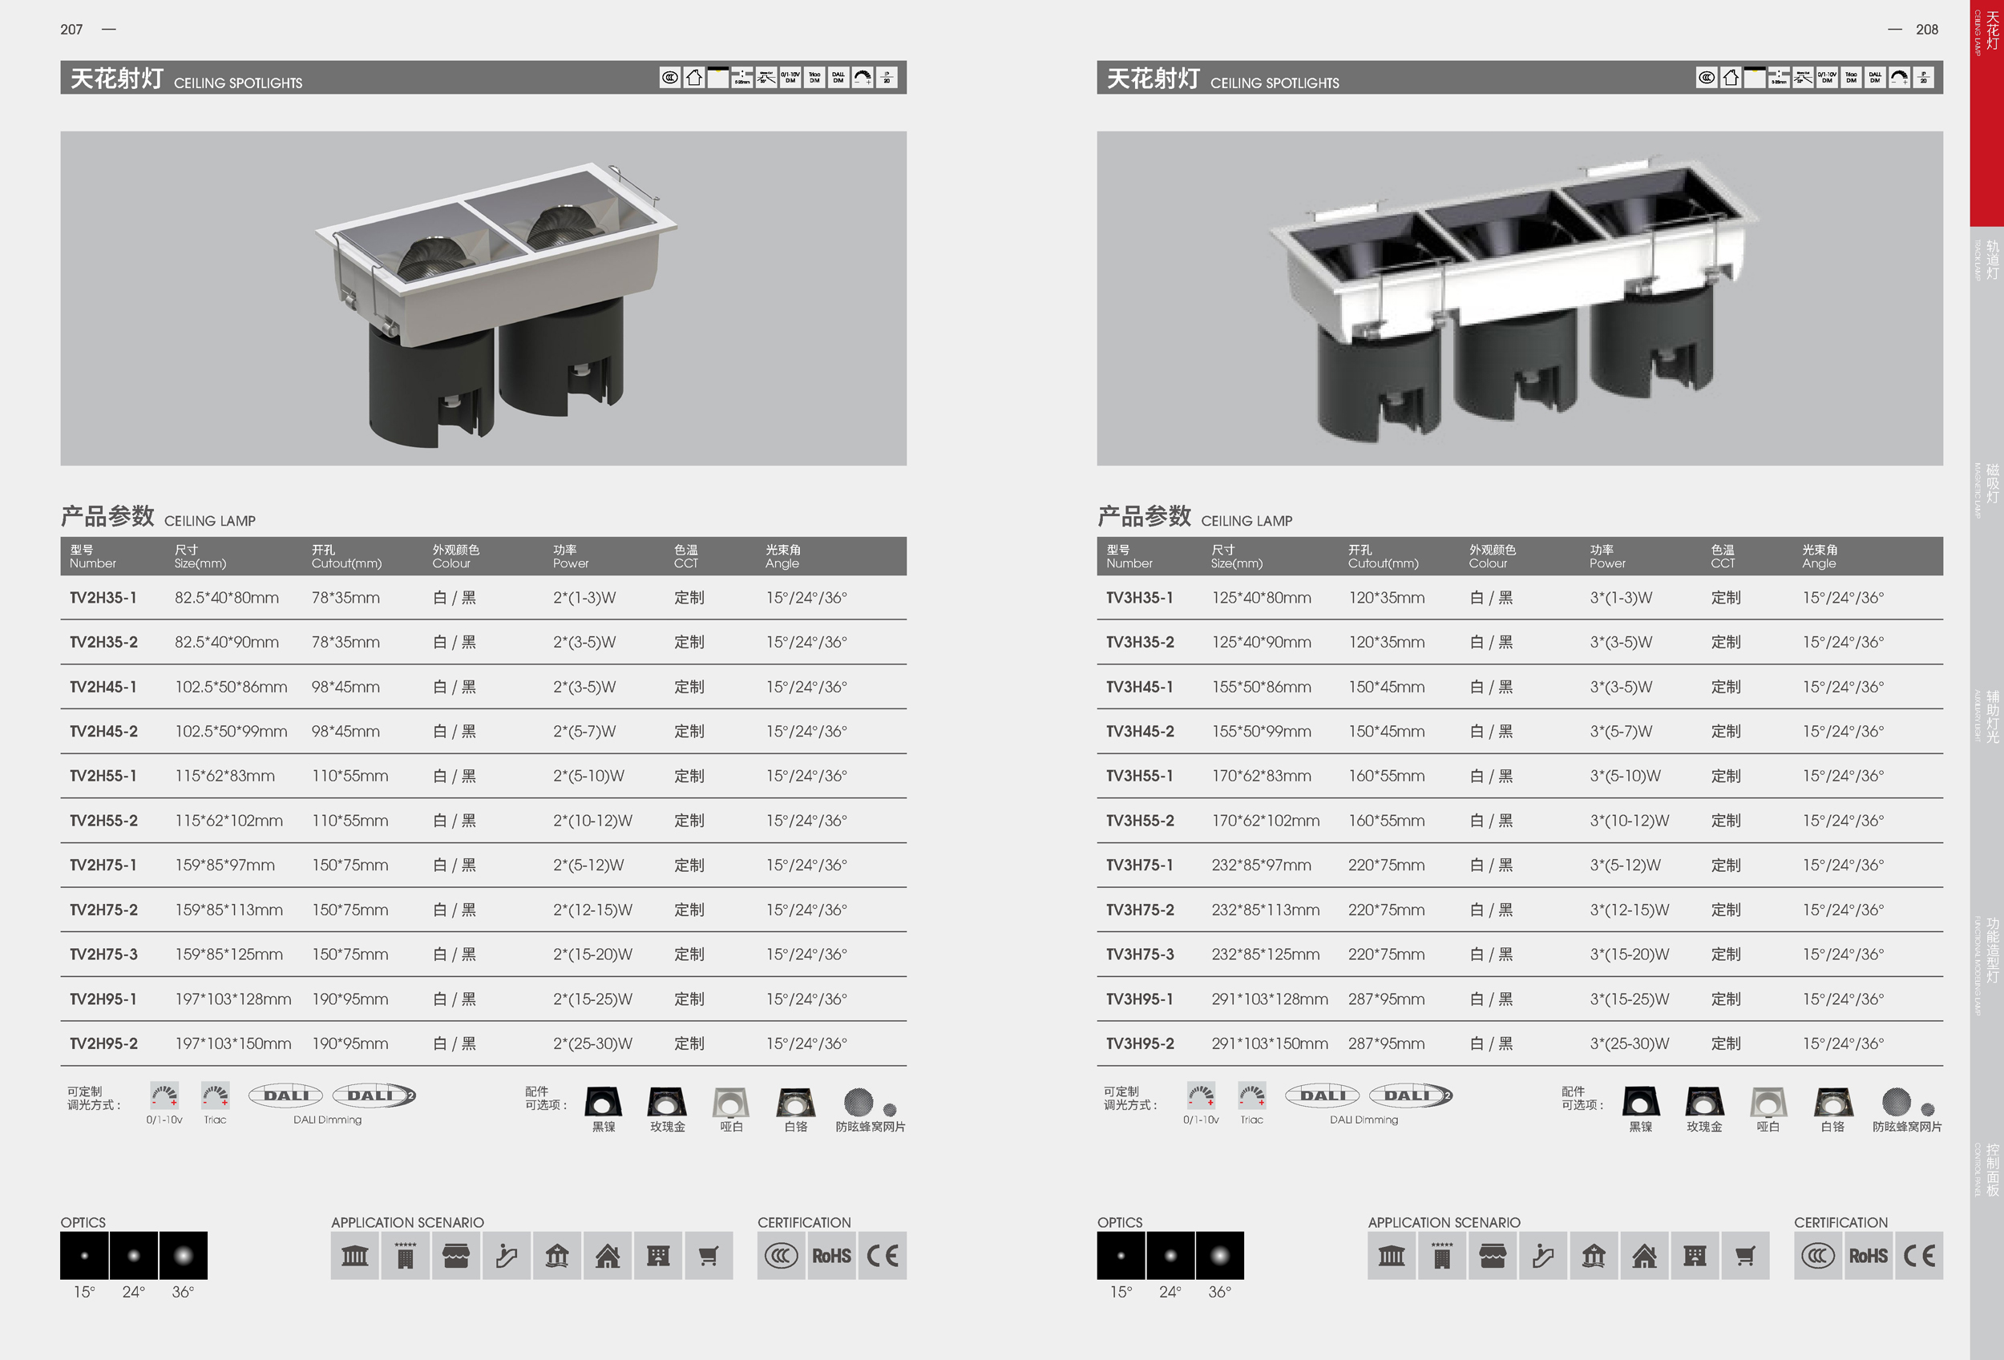Click the TV2H55-1 model number
The width and height of the screenshot is (2004, 1360).
[x=103, y=777]
